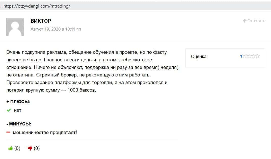Click the - МИНУСЫ heading
Screen dimensions: 271x159
coord(19,124)
